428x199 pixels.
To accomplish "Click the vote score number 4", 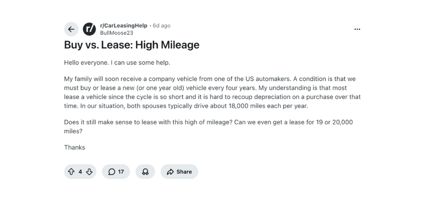I will pyautogui.click(x=80, y=171).
